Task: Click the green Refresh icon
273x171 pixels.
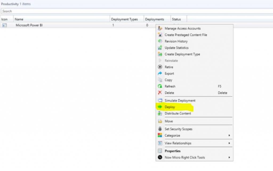Action: [x=160, y=86]
